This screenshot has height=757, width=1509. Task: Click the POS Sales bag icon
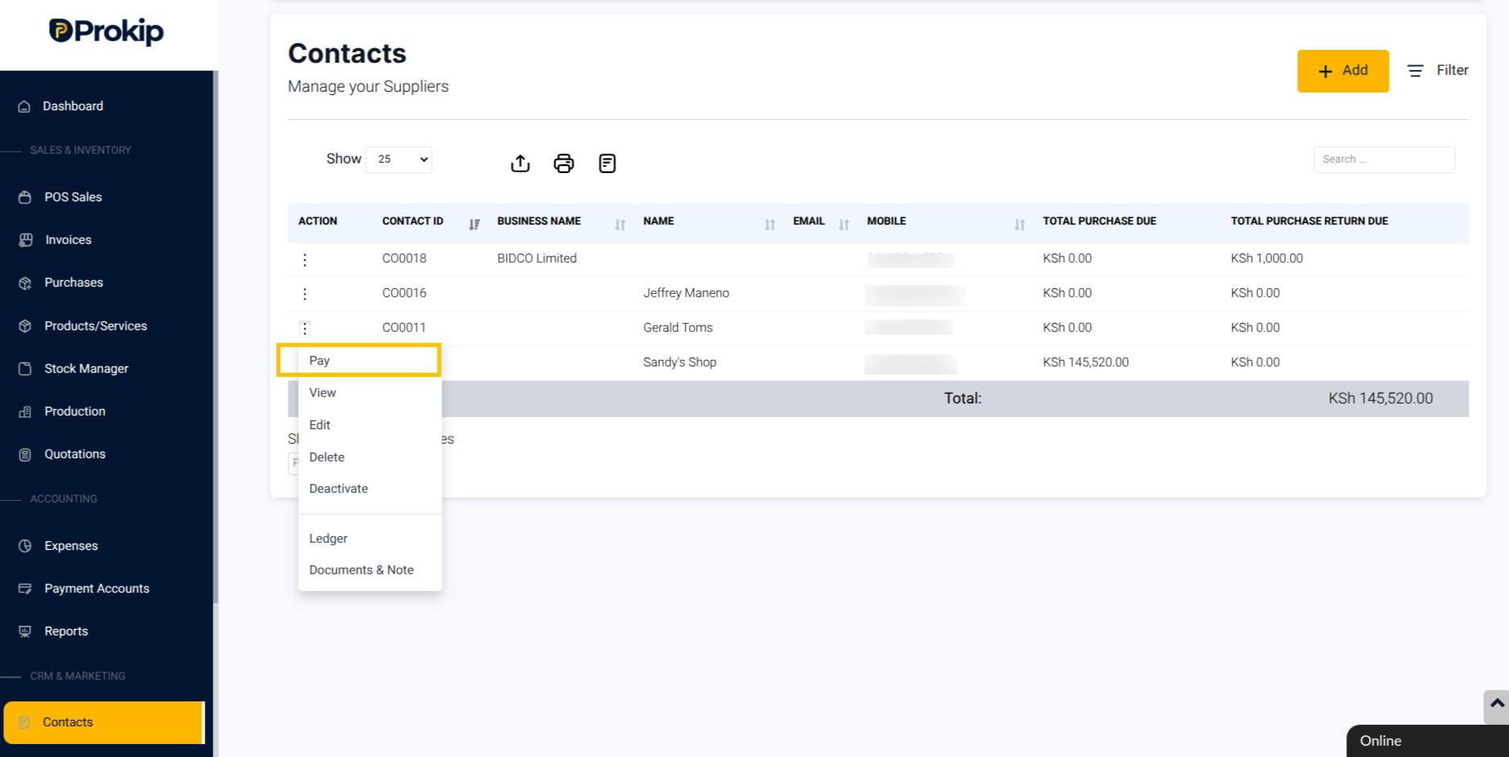click(25, 197)
